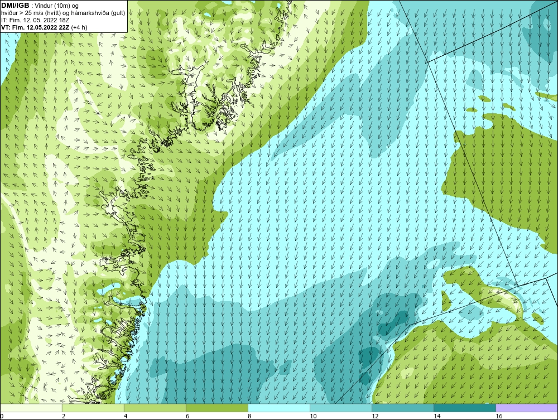This screenshot has width=558, height=420.
Task: Click the 14–16 m/s dark teal legend swatch
Action: pos(465,408)
